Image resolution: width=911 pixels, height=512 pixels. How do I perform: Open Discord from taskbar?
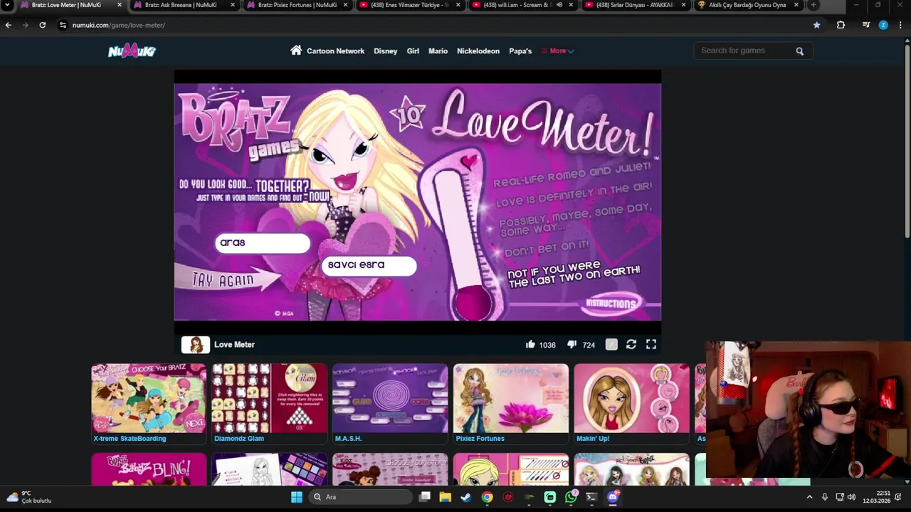click(613, 497)
